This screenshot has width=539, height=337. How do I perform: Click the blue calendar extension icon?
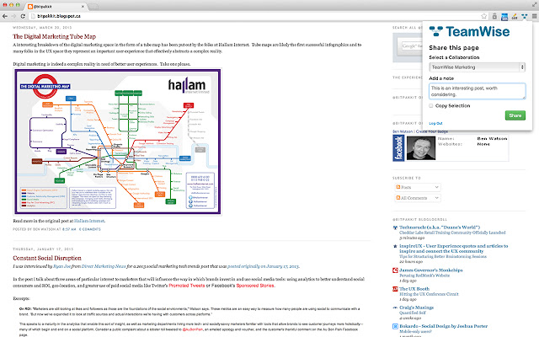pos(504,16)
